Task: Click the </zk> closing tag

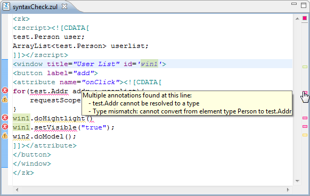Action: click(x=23, y=173)
